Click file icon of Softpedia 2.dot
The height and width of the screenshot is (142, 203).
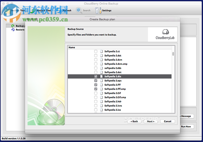[101, 72]
